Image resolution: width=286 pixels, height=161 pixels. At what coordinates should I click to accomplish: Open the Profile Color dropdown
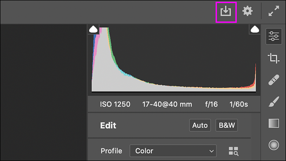click(x=173, y=151)
